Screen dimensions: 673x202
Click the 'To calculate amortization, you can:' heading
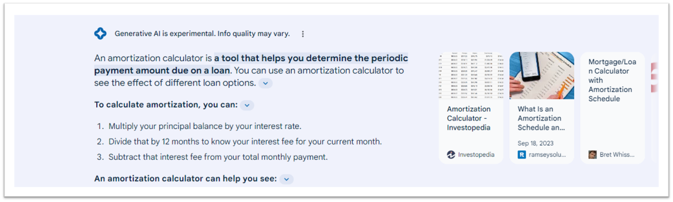click(x=166, y=105)
